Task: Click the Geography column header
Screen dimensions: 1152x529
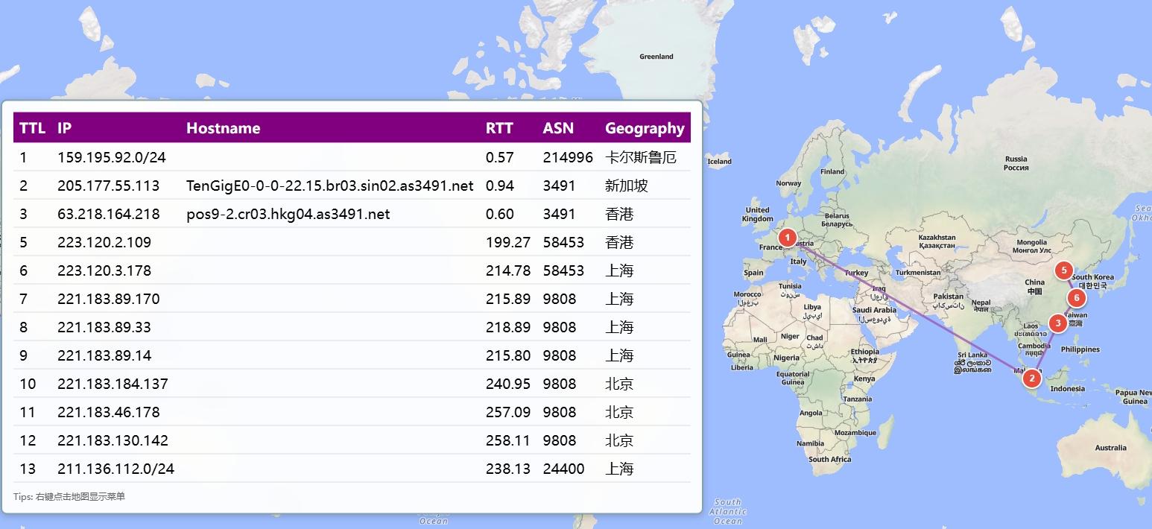Action: [645, 128]
